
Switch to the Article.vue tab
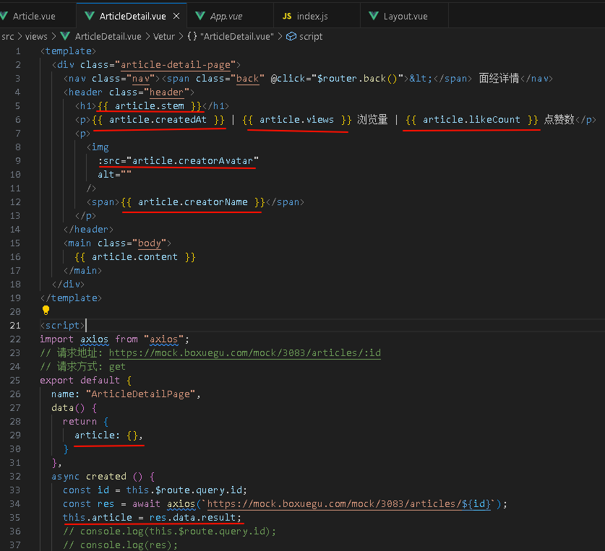[35, 16]
